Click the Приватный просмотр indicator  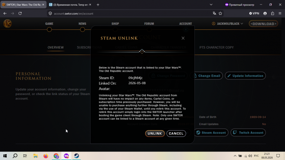240,5
